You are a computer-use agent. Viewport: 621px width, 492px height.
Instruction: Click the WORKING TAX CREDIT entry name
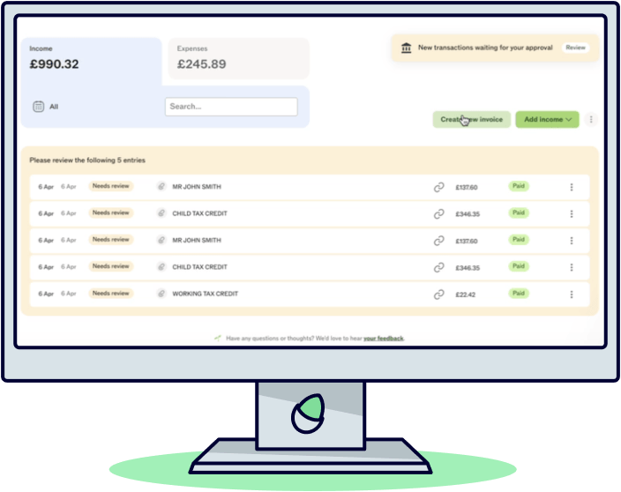[206, 294]
